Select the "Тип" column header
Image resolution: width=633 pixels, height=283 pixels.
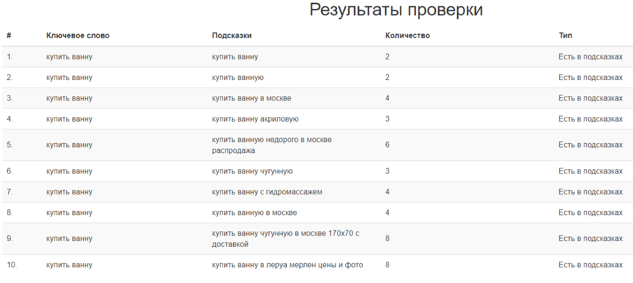[x=565, y=36]
